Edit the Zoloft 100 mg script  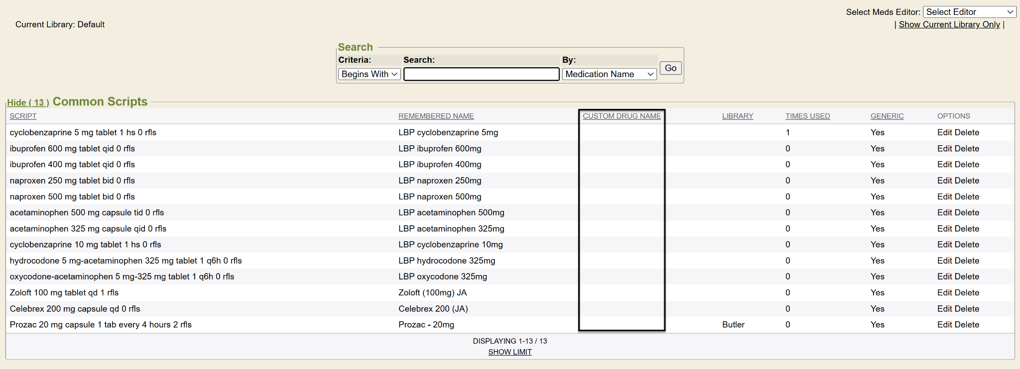[945, 293]
